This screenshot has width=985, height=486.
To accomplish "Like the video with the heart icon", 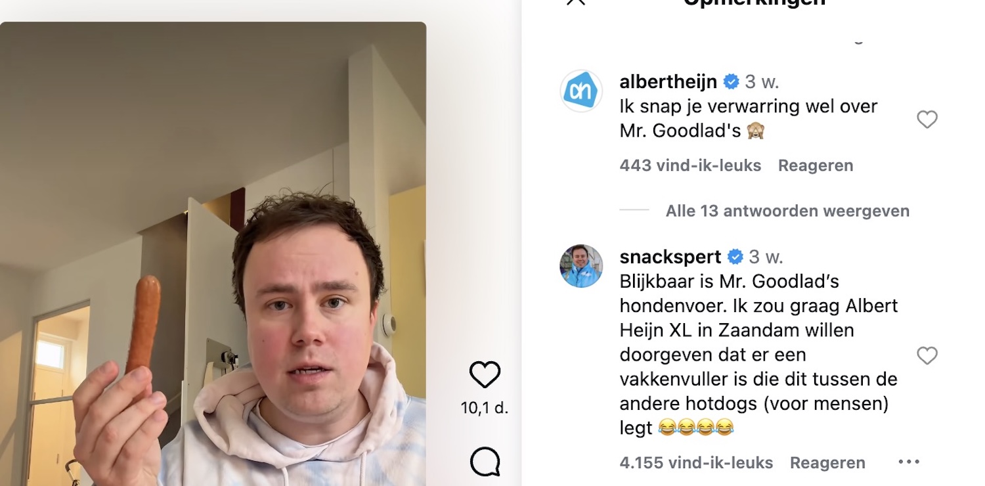I will click(485, 374).
